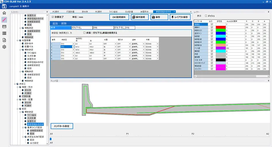This screenshot has height=147, width=272.
Task: Click the book icon beside 配置寸法
Action: [x=23, y=47]
